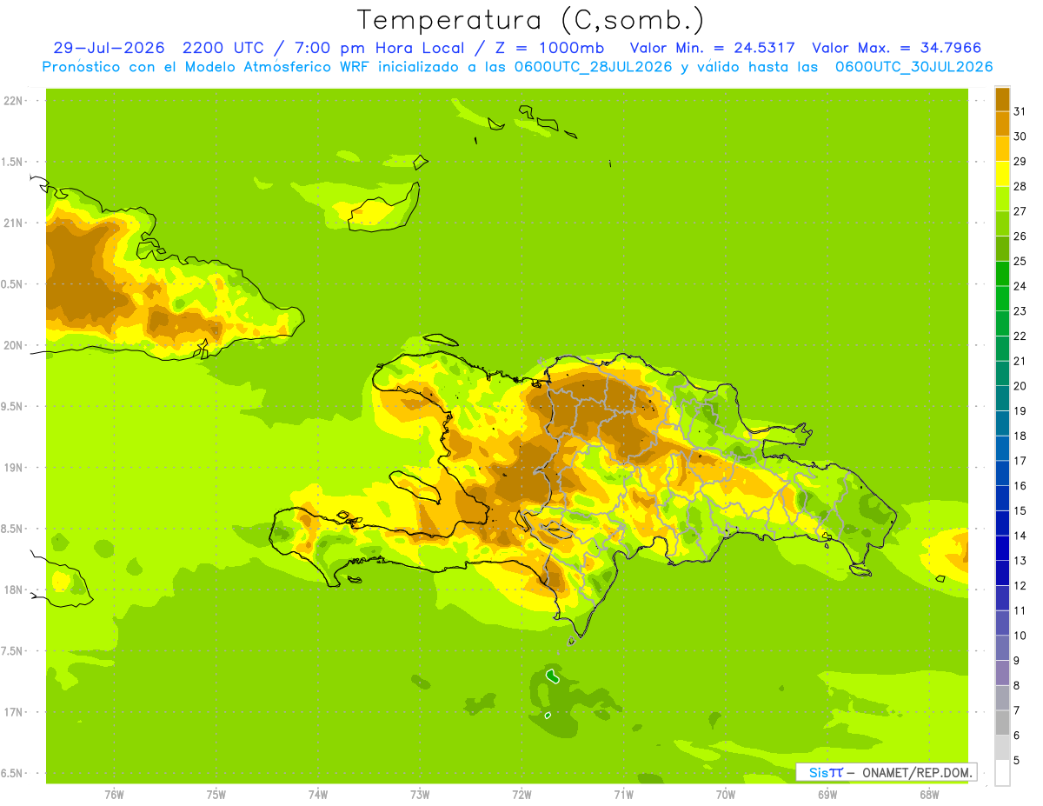The image size is (1043, 806).
Task: Click the dark blue swatch between 13 and 14
Action: click(1002, 548)
